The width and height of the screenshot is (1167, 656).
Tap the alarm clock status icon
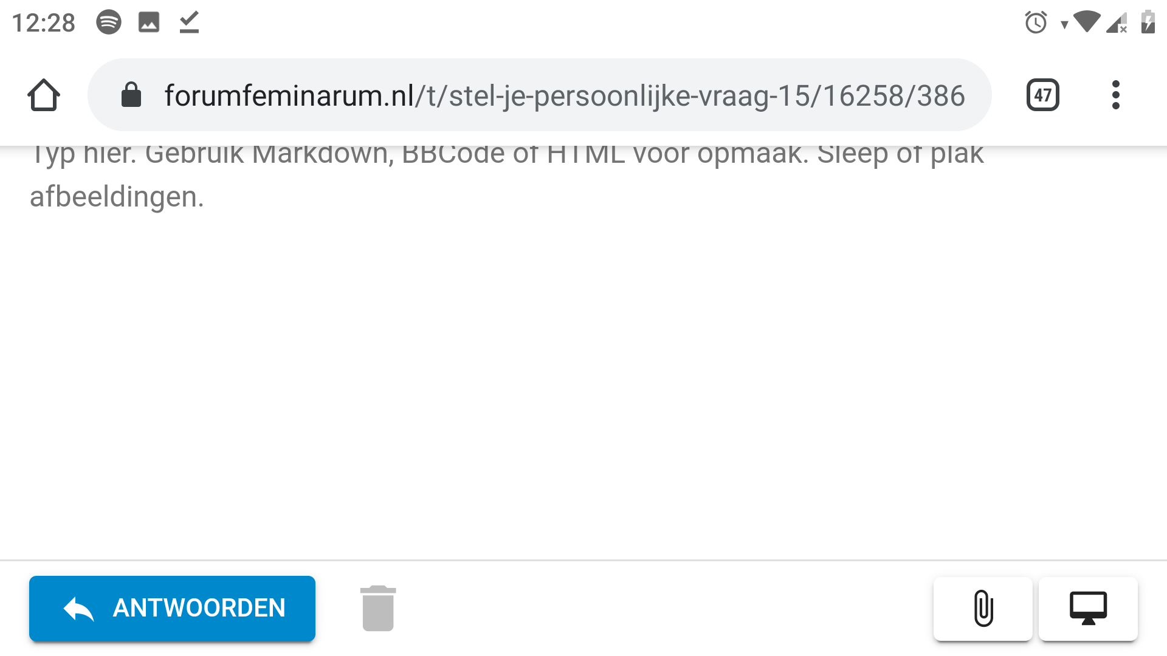(1036, 22)
